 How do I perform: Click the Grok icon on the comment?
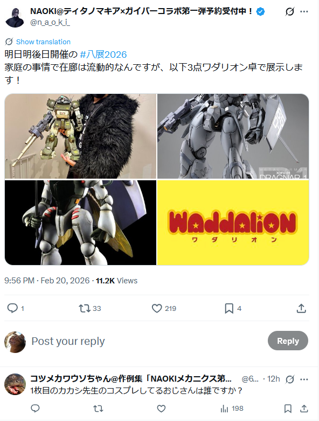point(289,379)
